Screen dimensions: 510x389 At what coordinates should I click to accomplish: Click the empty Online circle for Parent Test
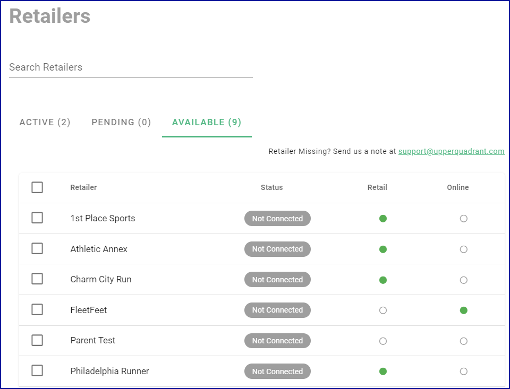pos(464,341)
